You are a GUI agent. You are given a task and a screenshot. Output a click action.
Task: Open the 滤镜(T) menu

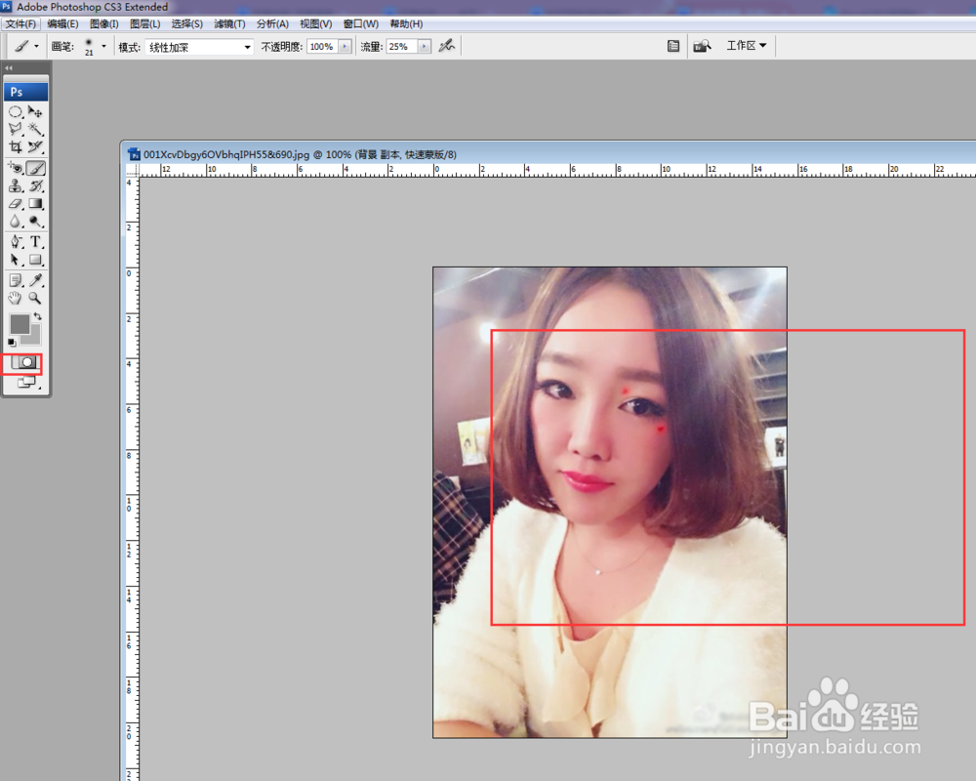[x=229, y=23]
